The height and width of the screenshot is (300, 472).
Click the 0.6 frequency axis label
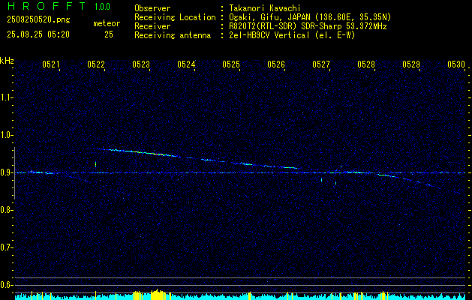point(6,285)
